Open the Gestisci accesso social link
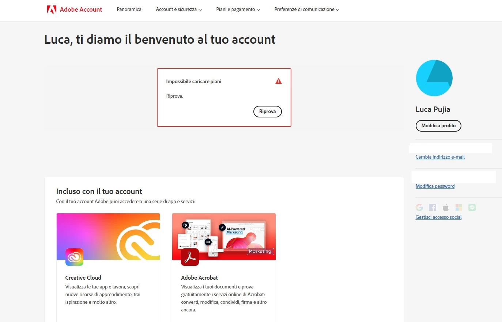Viewport: 502px width, 322px height. [438, 217]
